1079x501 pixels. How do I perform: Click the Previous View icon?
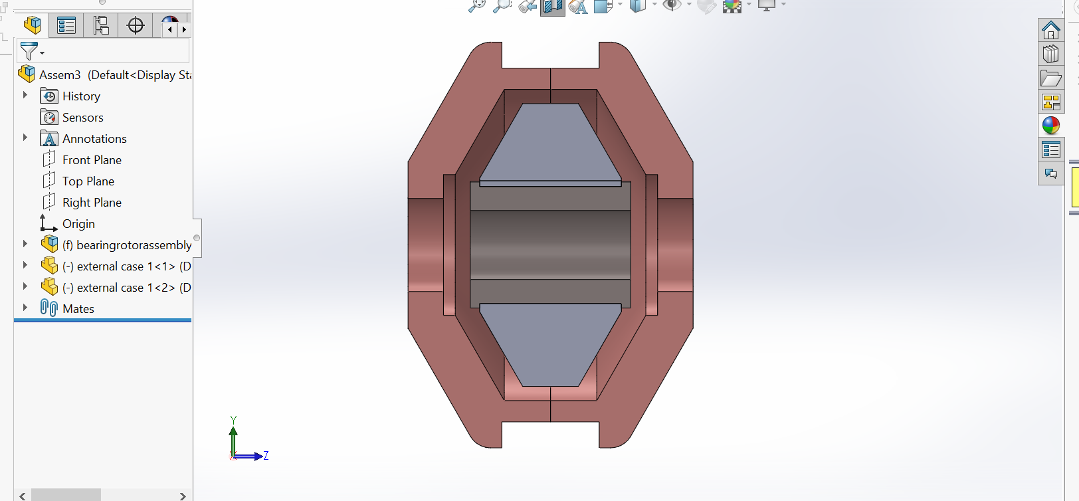click(528, 6)
